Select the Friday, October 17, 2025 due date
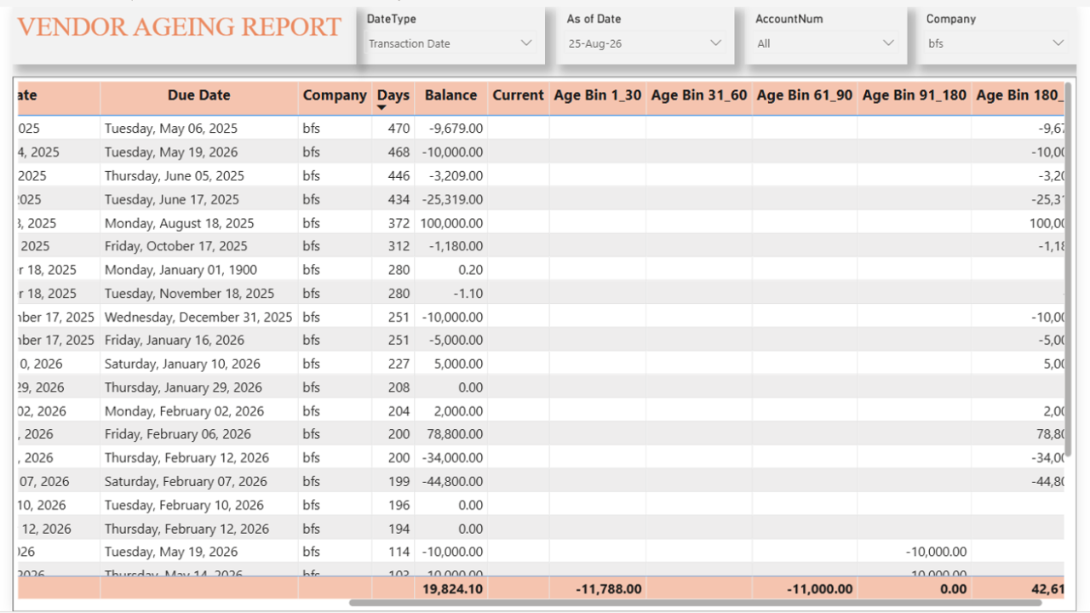The image size is (1090, 613). [176, 246]
